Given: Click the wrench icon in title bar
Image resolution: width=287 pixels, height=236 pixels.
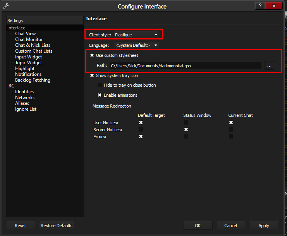Looking at the screenshot, I should coord(6,6).
